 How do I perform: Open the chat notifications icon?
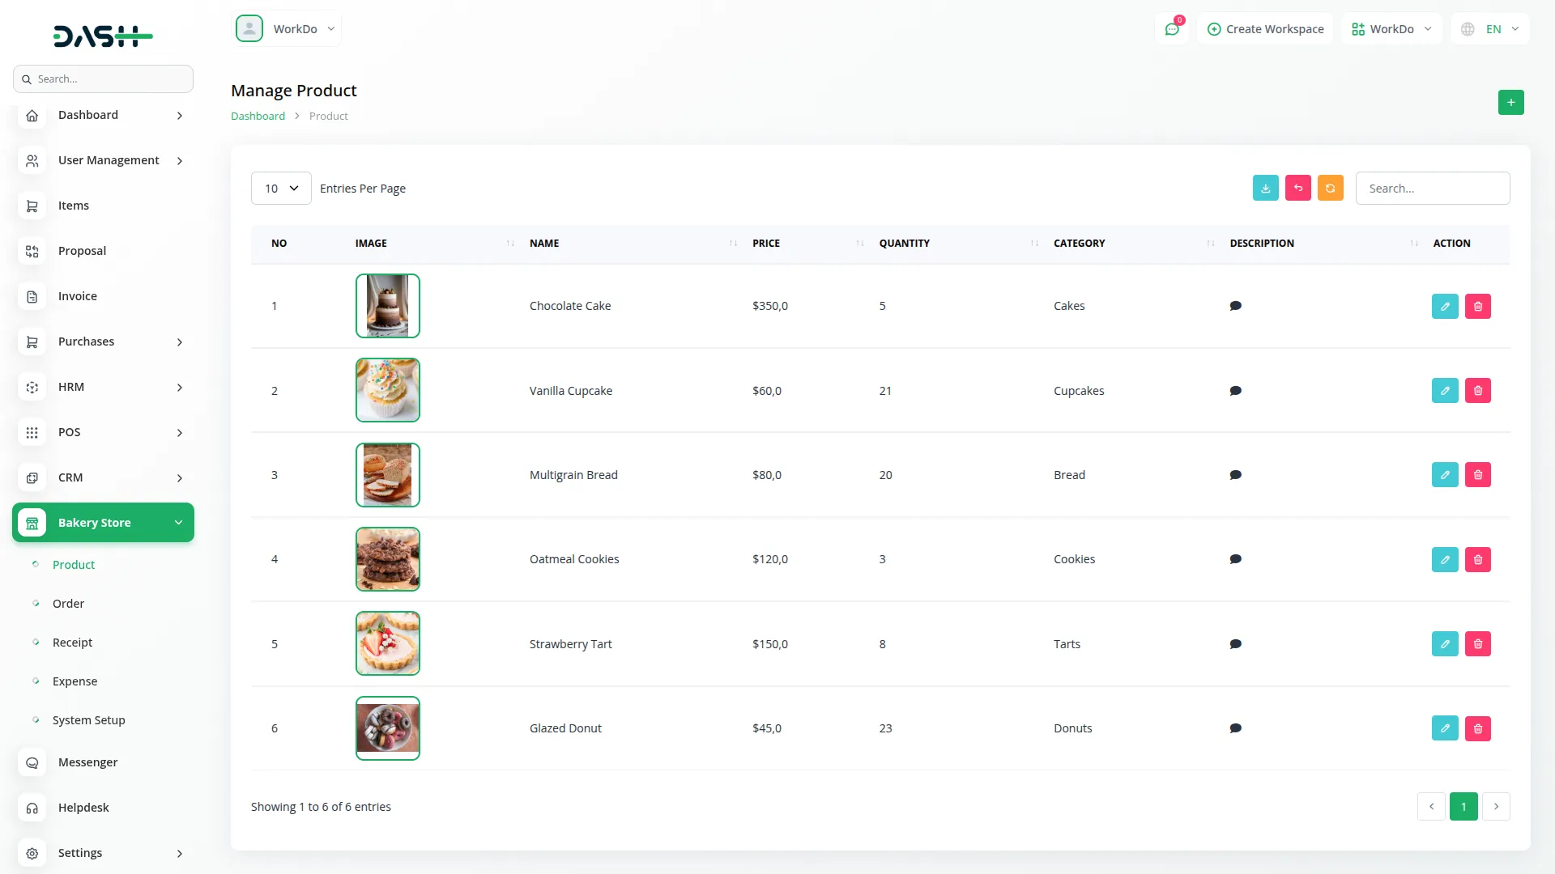pos(1171,29)
